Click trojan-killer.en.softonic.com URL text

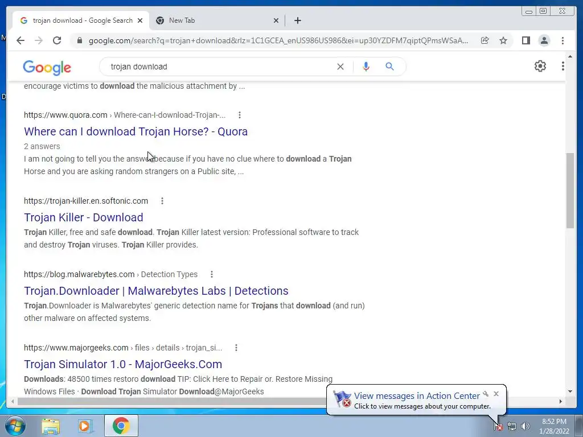point(86,201)
